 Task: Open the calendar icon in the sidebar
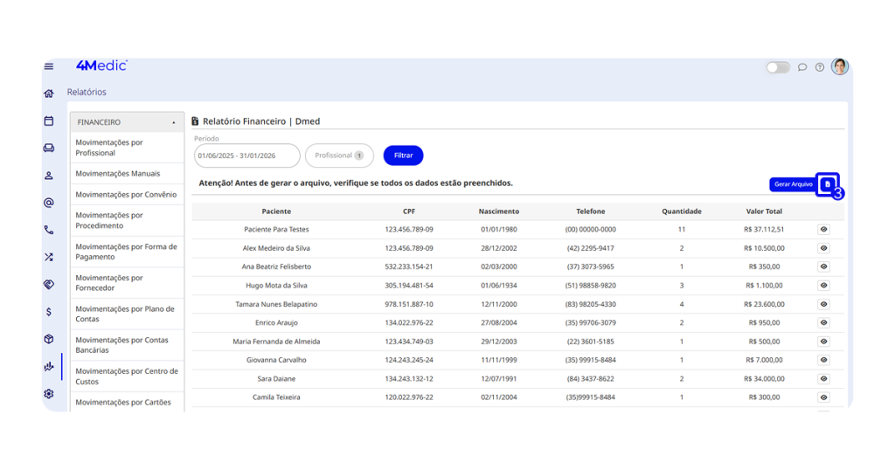point(49,121)
